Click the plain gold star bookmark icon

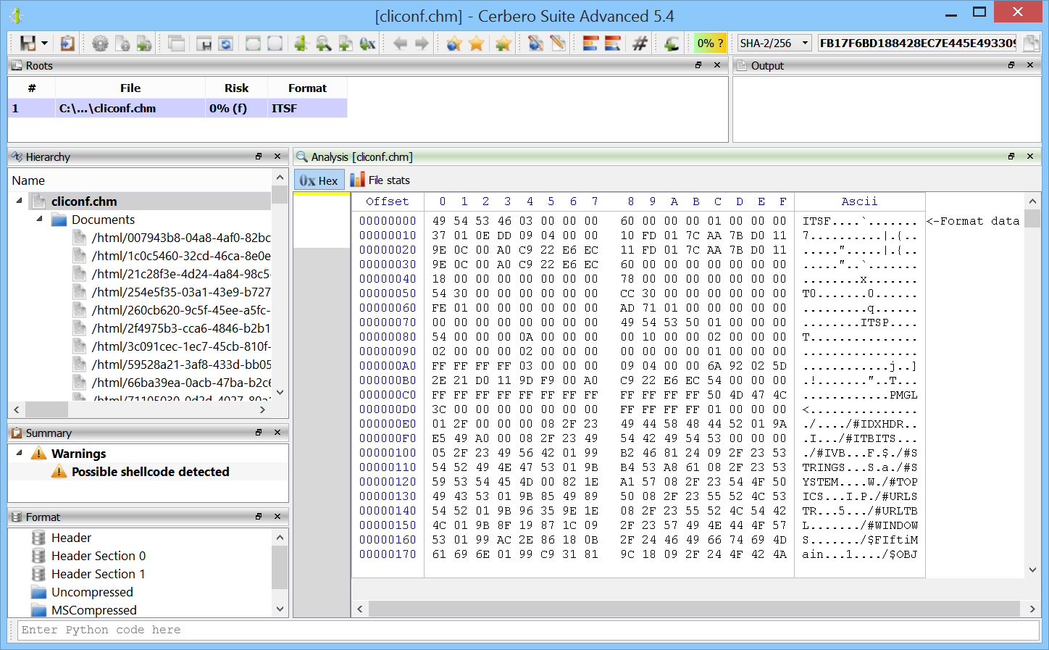[476, 43]
